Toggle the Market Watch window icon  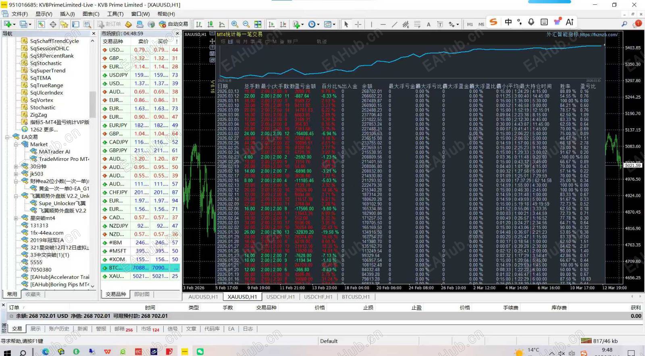pos(42,25)
